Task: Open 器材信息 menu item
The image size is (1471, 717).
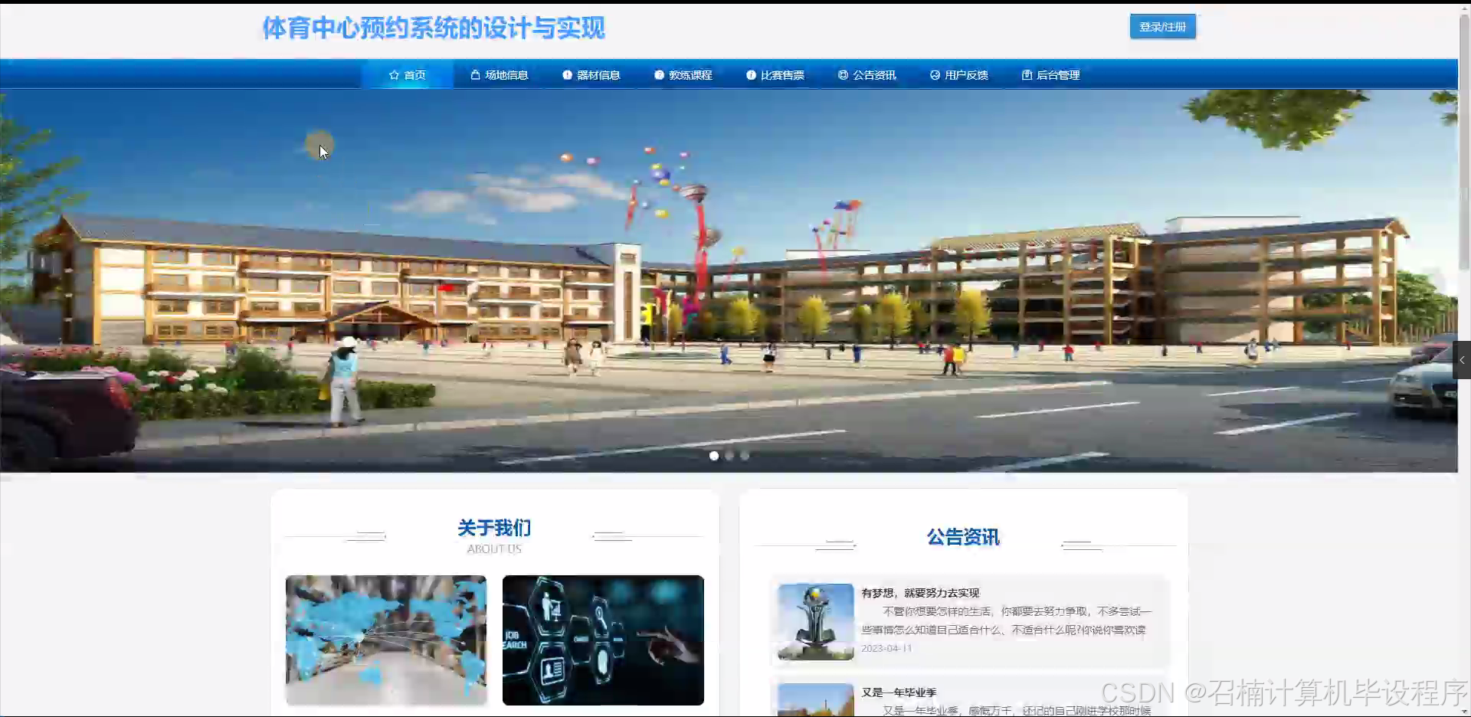Action: point(591,75)
